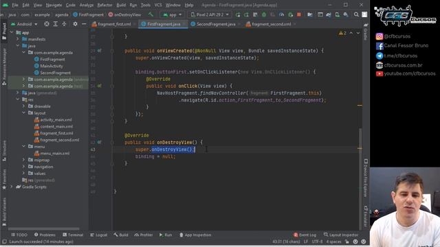Click the Select Opened File target icon
This screenshot has width=440, height=247.
(47, 24)
